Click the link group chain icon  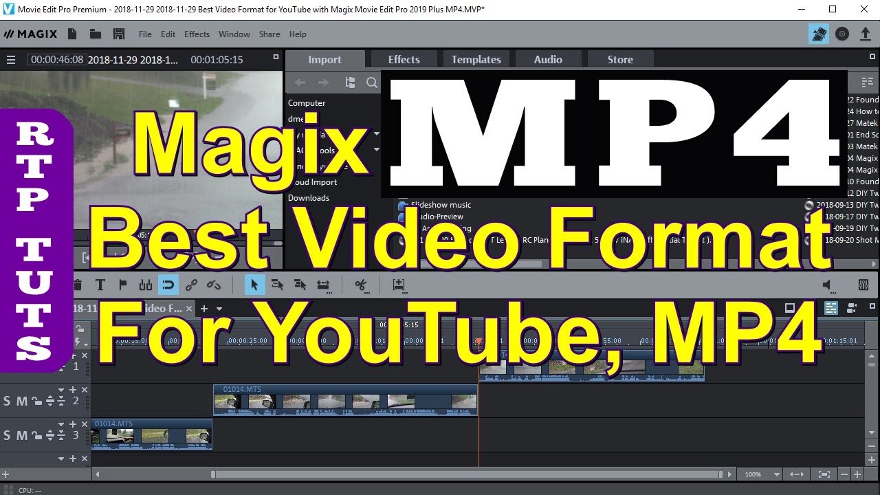[191, 285]
